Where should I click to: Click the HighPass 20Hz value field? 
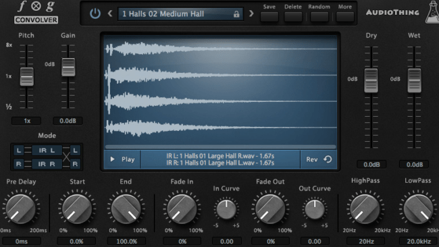pos(366,241)
